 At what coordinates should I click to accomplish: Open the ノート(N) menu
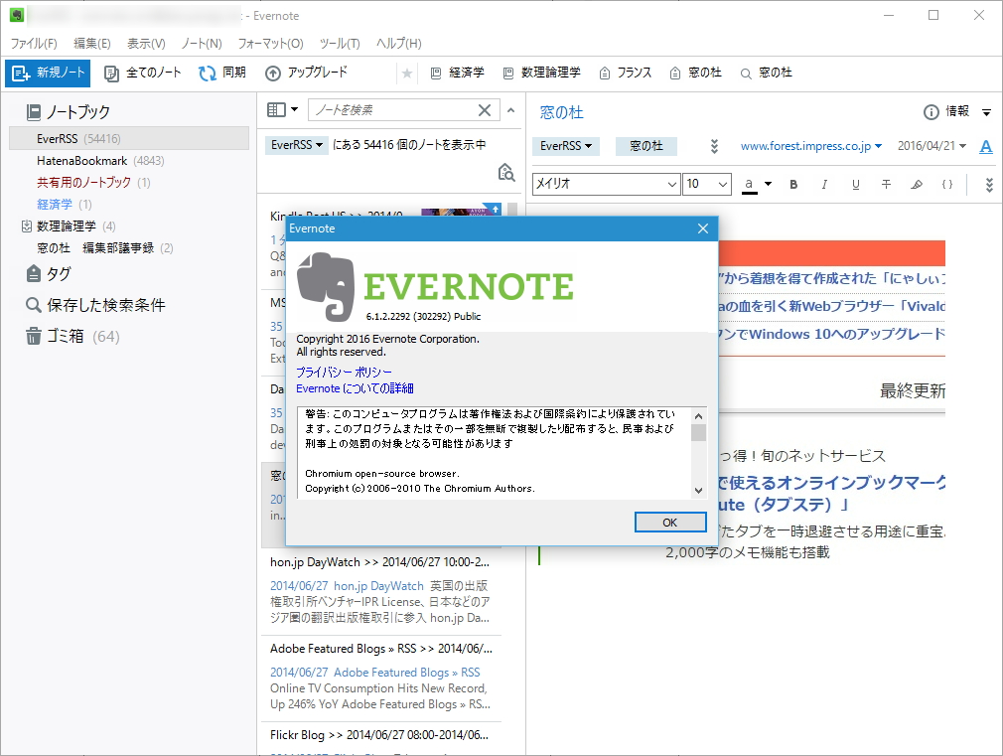202,44
